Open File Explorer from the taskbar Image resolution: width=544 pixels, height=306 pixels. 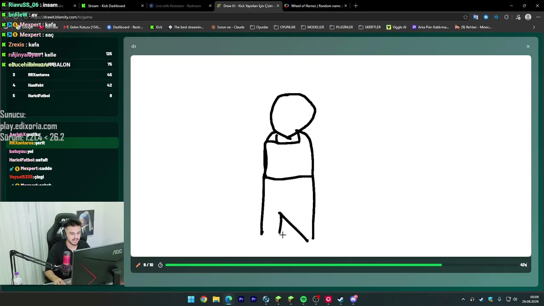[x=216, y=299]
